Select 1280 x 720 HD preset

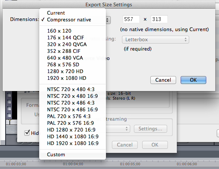point(72,71)
